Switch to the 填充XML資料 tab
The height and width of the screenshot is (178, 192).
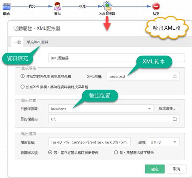tap(37, 42)
